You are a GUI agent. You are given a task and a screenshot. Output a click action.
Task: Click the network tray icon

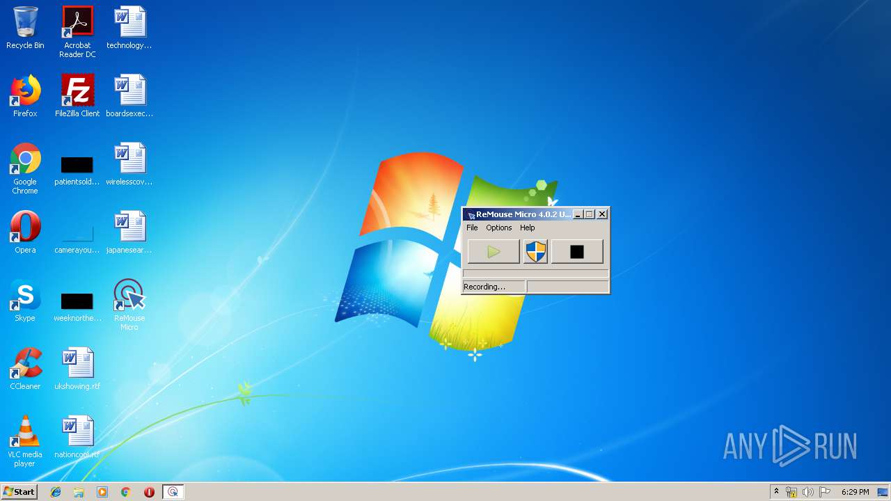[x=791, y=492]
